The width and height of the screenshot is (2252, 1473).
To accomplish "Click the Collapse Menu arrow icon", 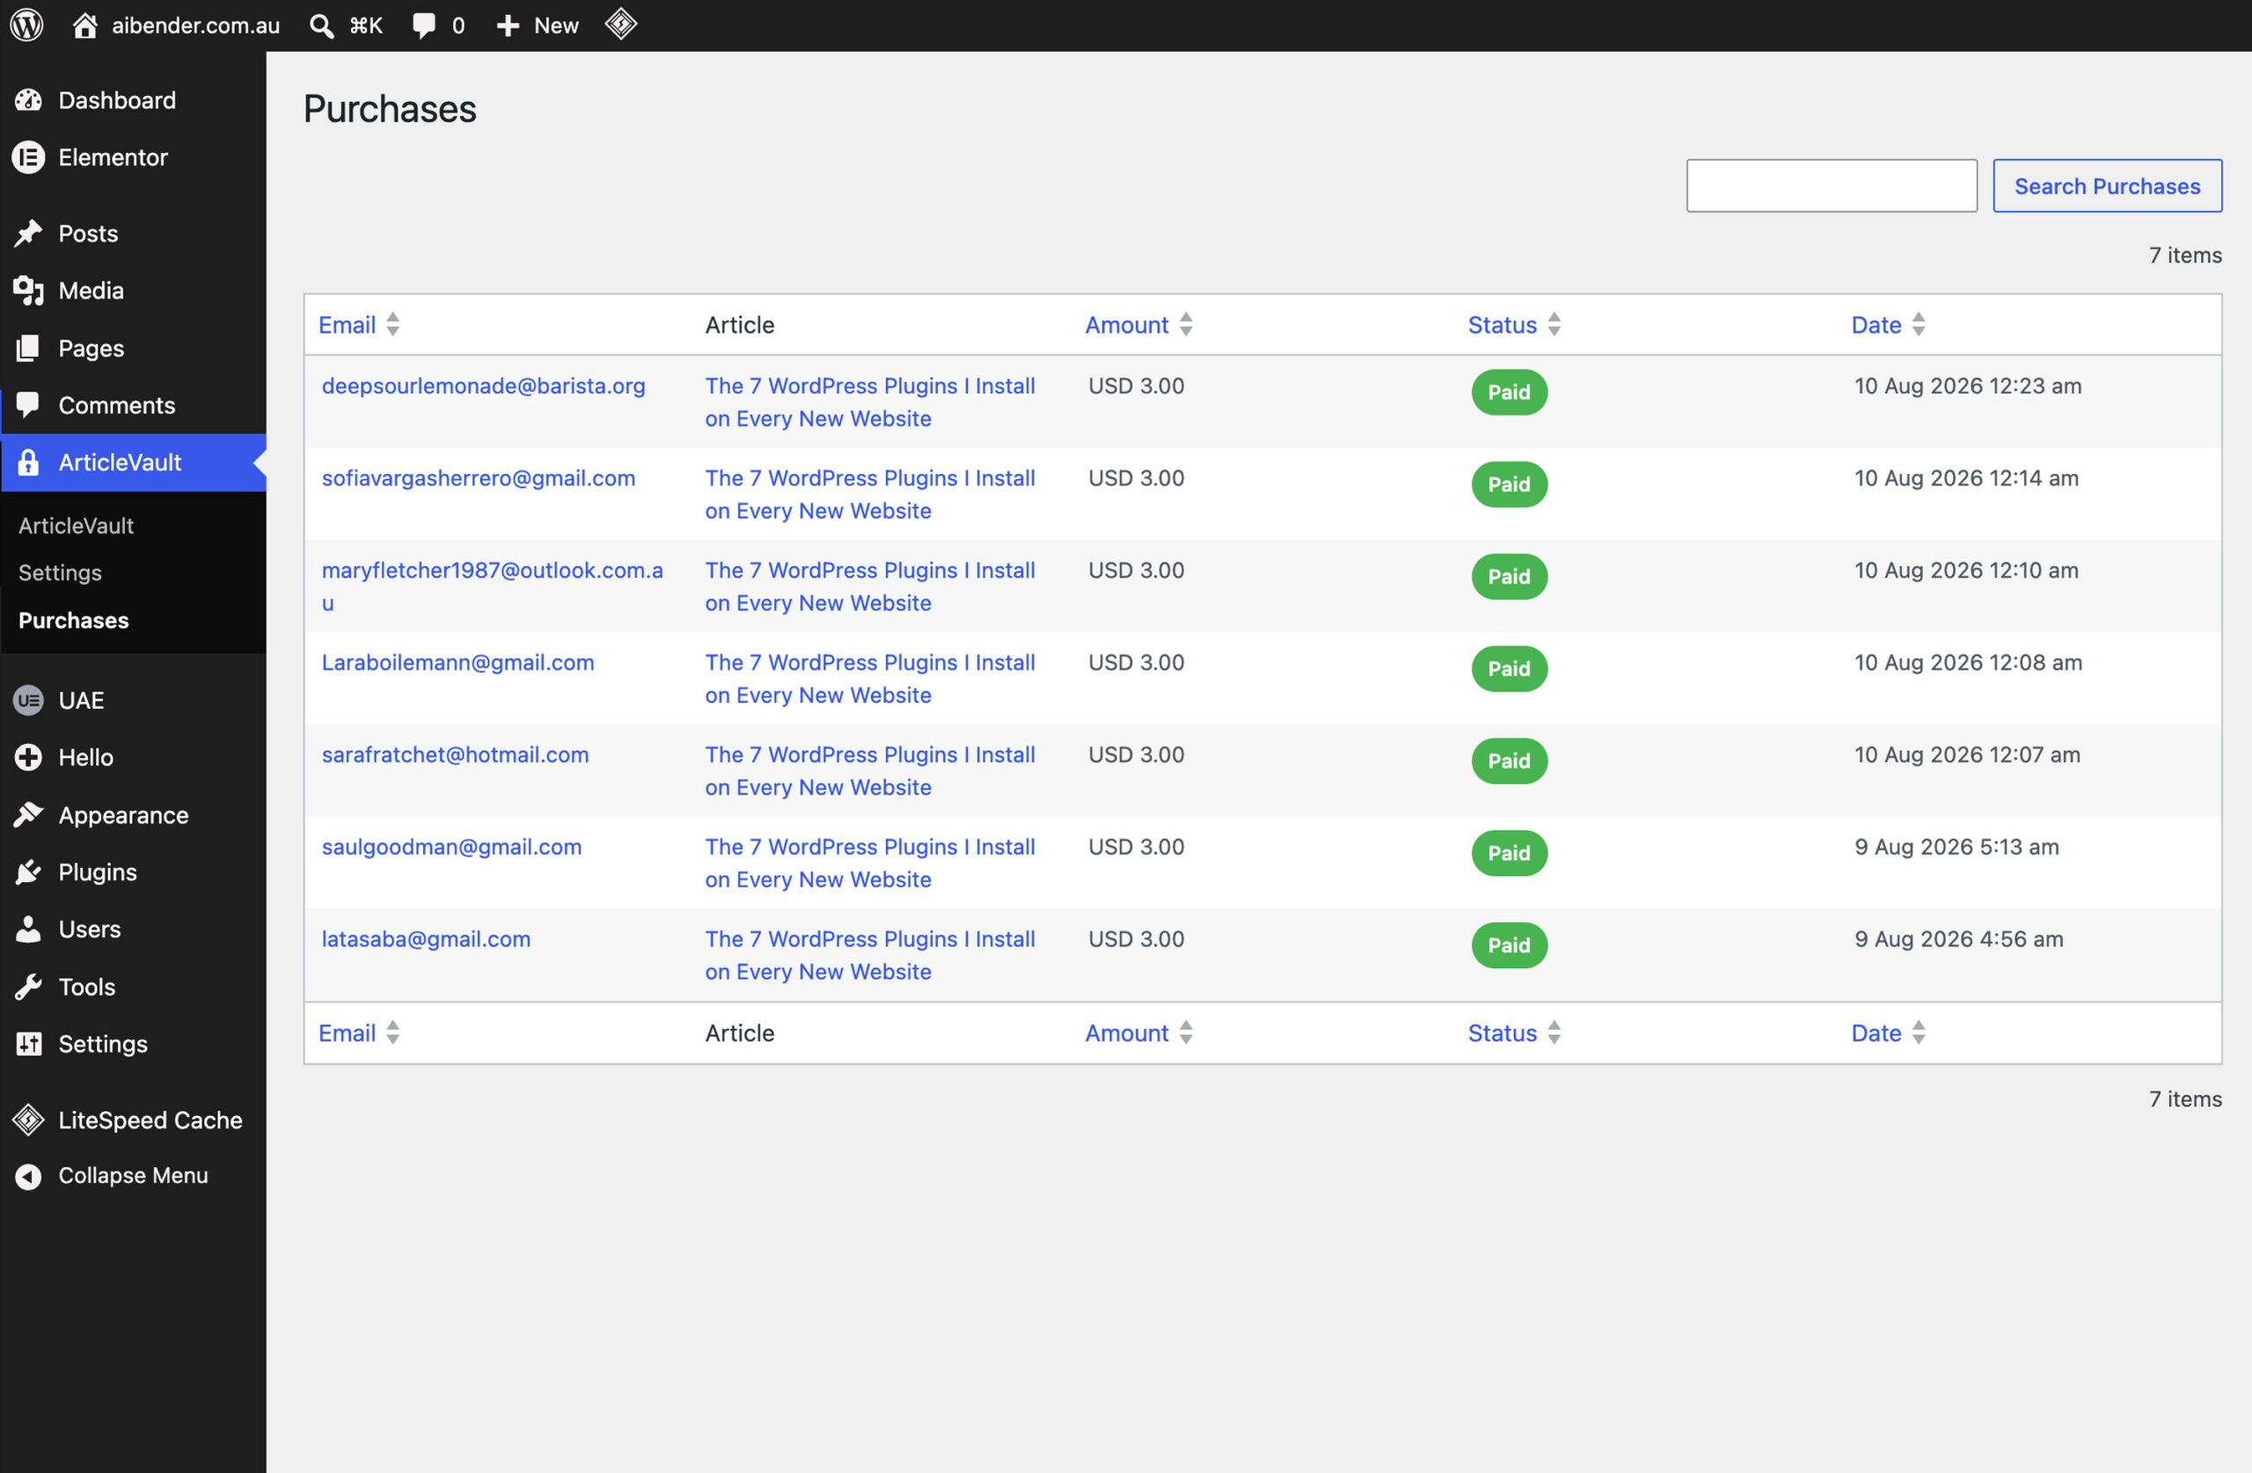I will 28,1176.
